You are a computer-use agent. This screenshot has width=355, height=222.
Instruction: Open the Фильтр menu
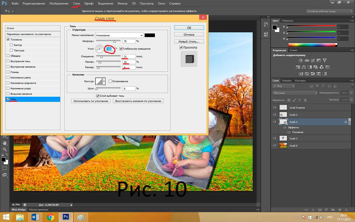(122, 4)
